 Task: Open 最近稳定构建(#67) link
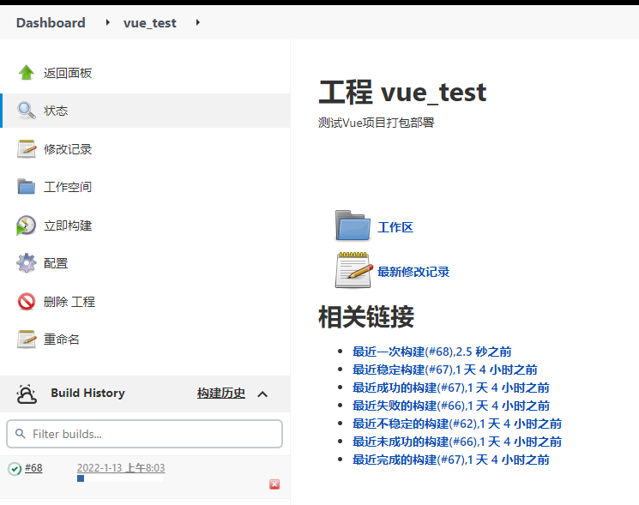(x=444, y=370)
